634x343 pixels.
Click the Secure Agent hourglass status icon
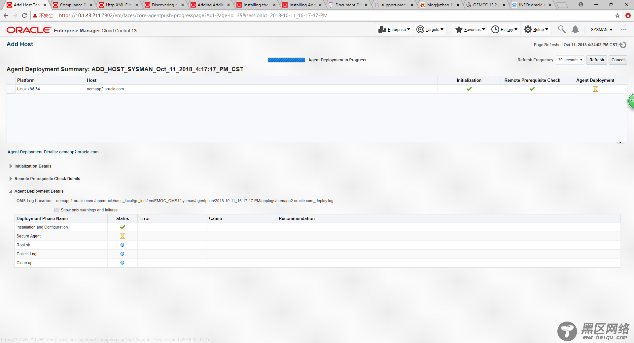[123, 236]
